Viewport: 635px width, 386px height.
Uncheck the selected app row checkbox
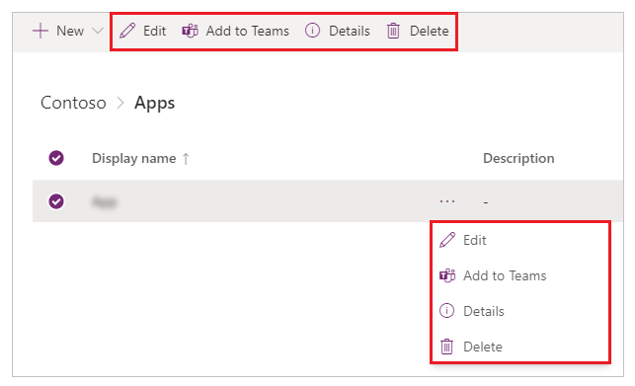(x=56, y=201)
